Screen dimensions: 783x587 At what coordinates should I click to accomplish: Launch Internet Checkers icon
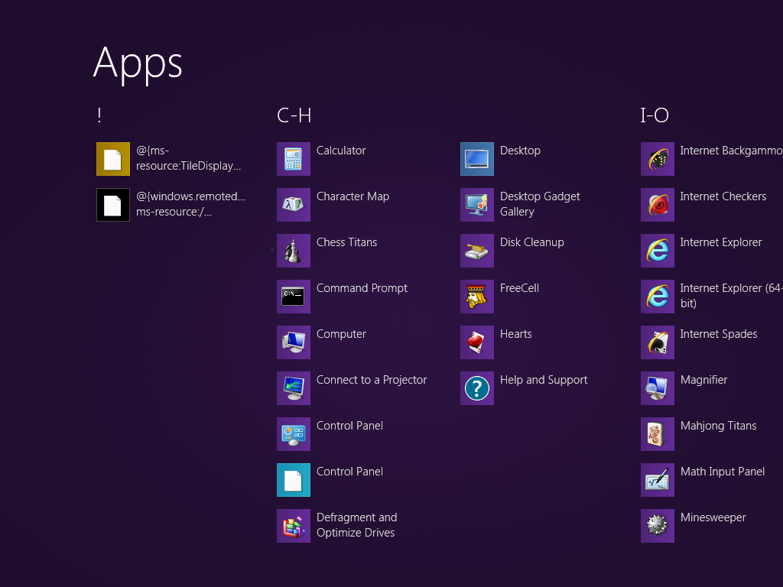[x=657, y=205]
